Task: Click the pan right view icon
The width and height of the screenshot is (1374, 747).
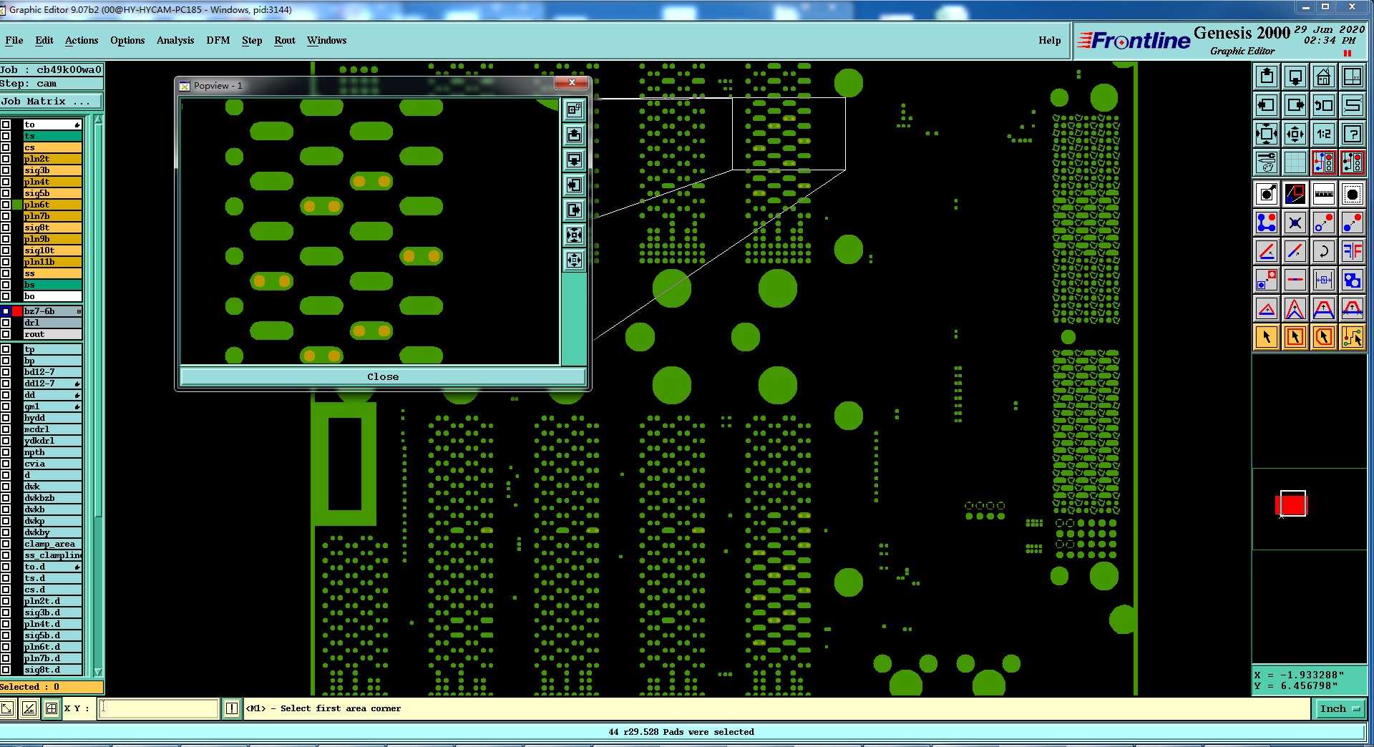Action: [x=1295, y=105]
